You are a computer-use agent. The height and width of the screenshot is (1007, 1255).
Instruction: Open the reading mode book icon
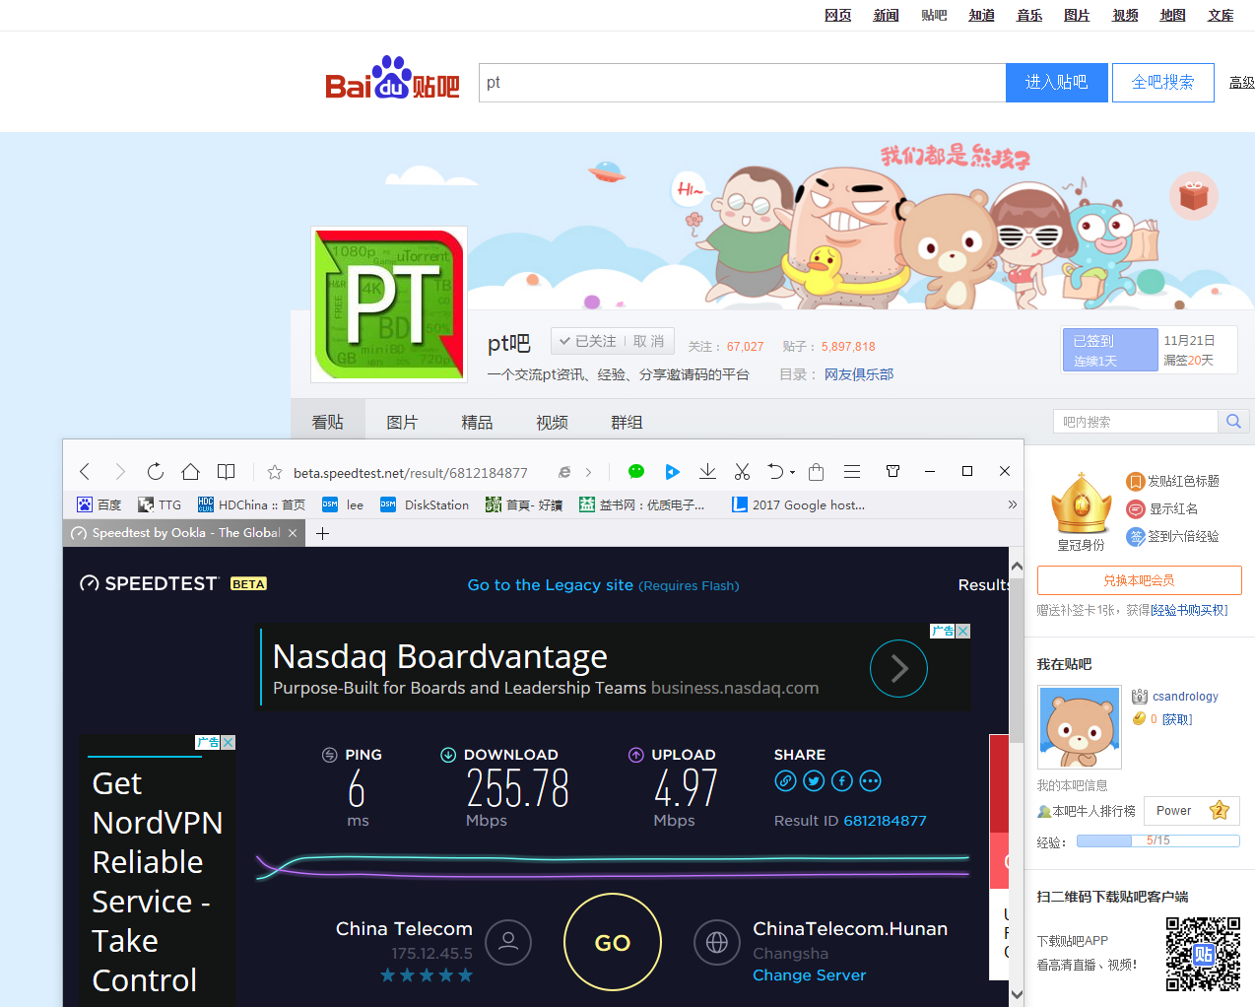227,472
